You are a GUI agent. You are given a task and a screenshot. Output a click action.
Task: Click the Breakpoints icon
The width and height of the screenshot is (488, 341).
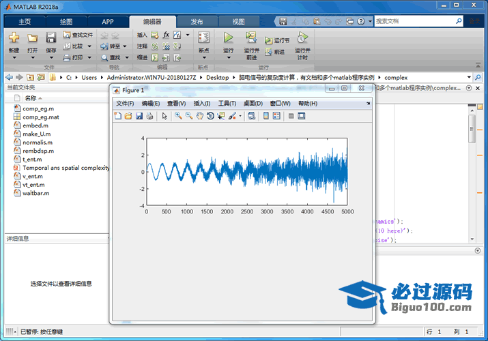pos(203,38)
